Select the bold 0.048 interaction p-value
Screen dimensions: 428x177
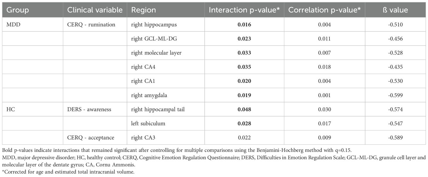(244, 109)
